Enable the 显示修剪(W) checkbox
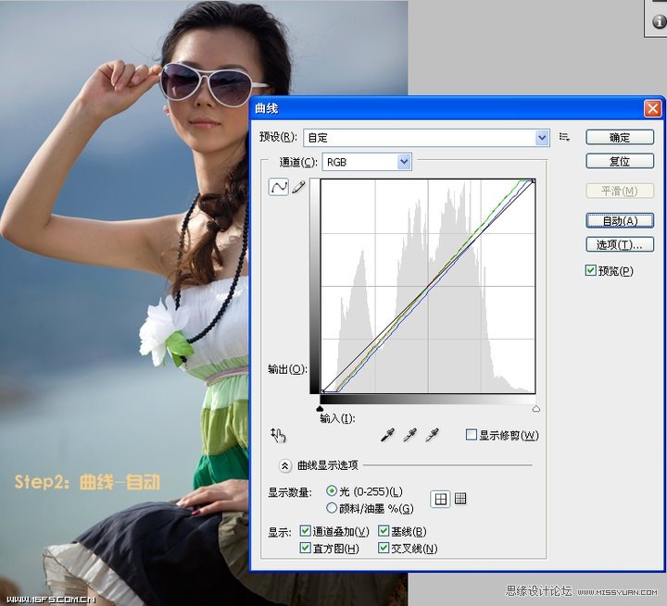 point(472,435)
